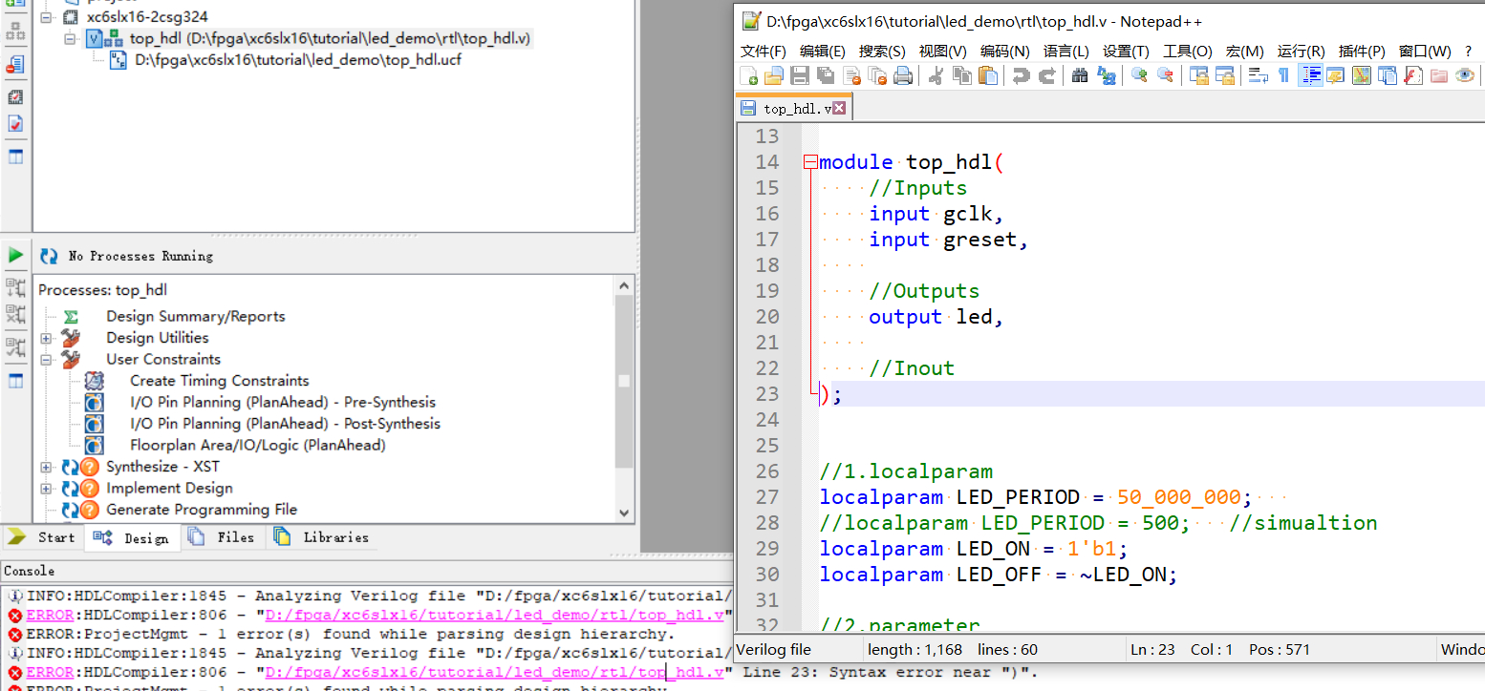This screenshot has width=1485, height=691.
Task: Toggle the monitoring eye icon
Action: pos(1465,76)
